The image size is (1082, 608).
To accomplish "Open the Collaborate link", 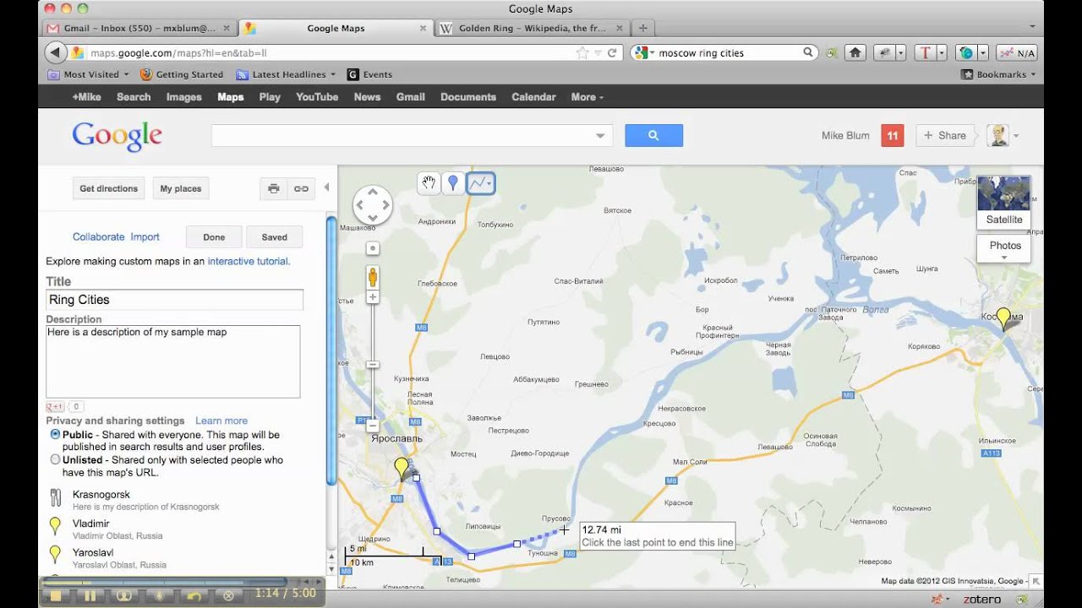I will coord(98,237).
